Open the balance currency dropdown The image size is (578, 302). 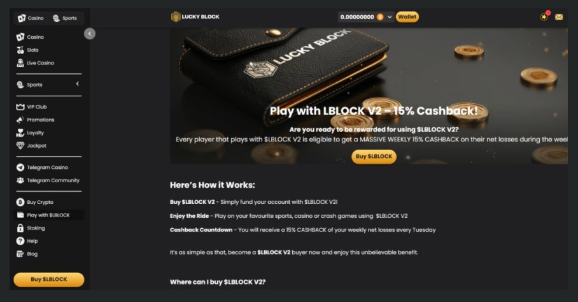(390, 17)
